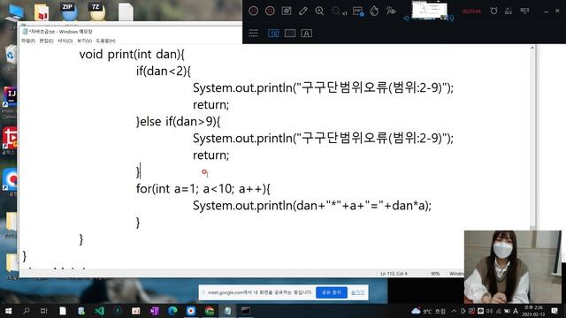566x318 pixels.
Task: Click the println(dan+"*"+a+"="+dan*a) line
Action: click(312, 206)
